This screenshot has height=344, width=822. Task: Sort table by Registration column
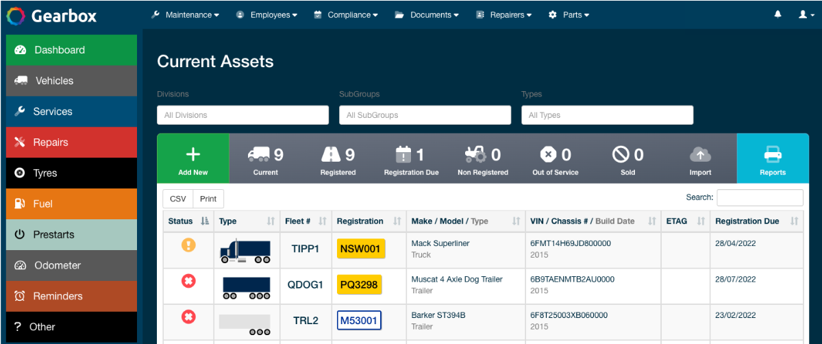(x=369, y=221)
